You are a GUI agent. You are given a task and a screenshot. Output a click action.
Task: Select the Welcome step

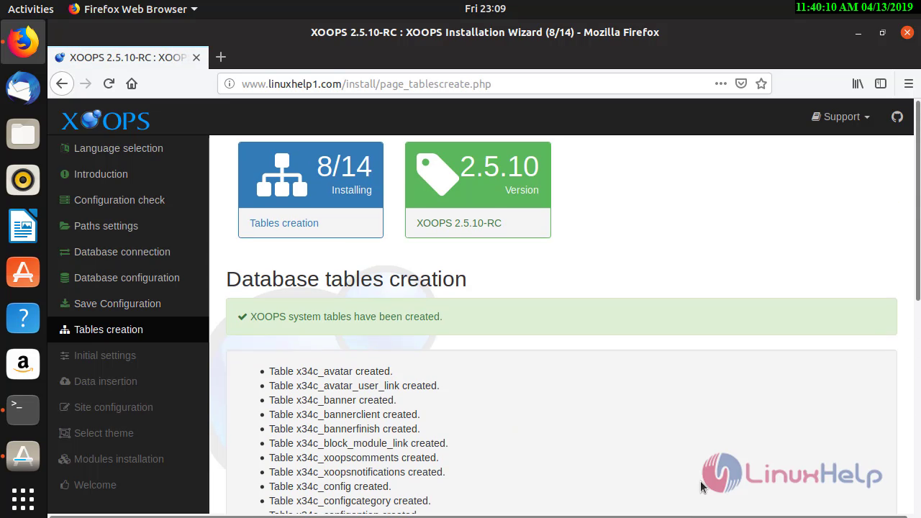tap(128, 485)
